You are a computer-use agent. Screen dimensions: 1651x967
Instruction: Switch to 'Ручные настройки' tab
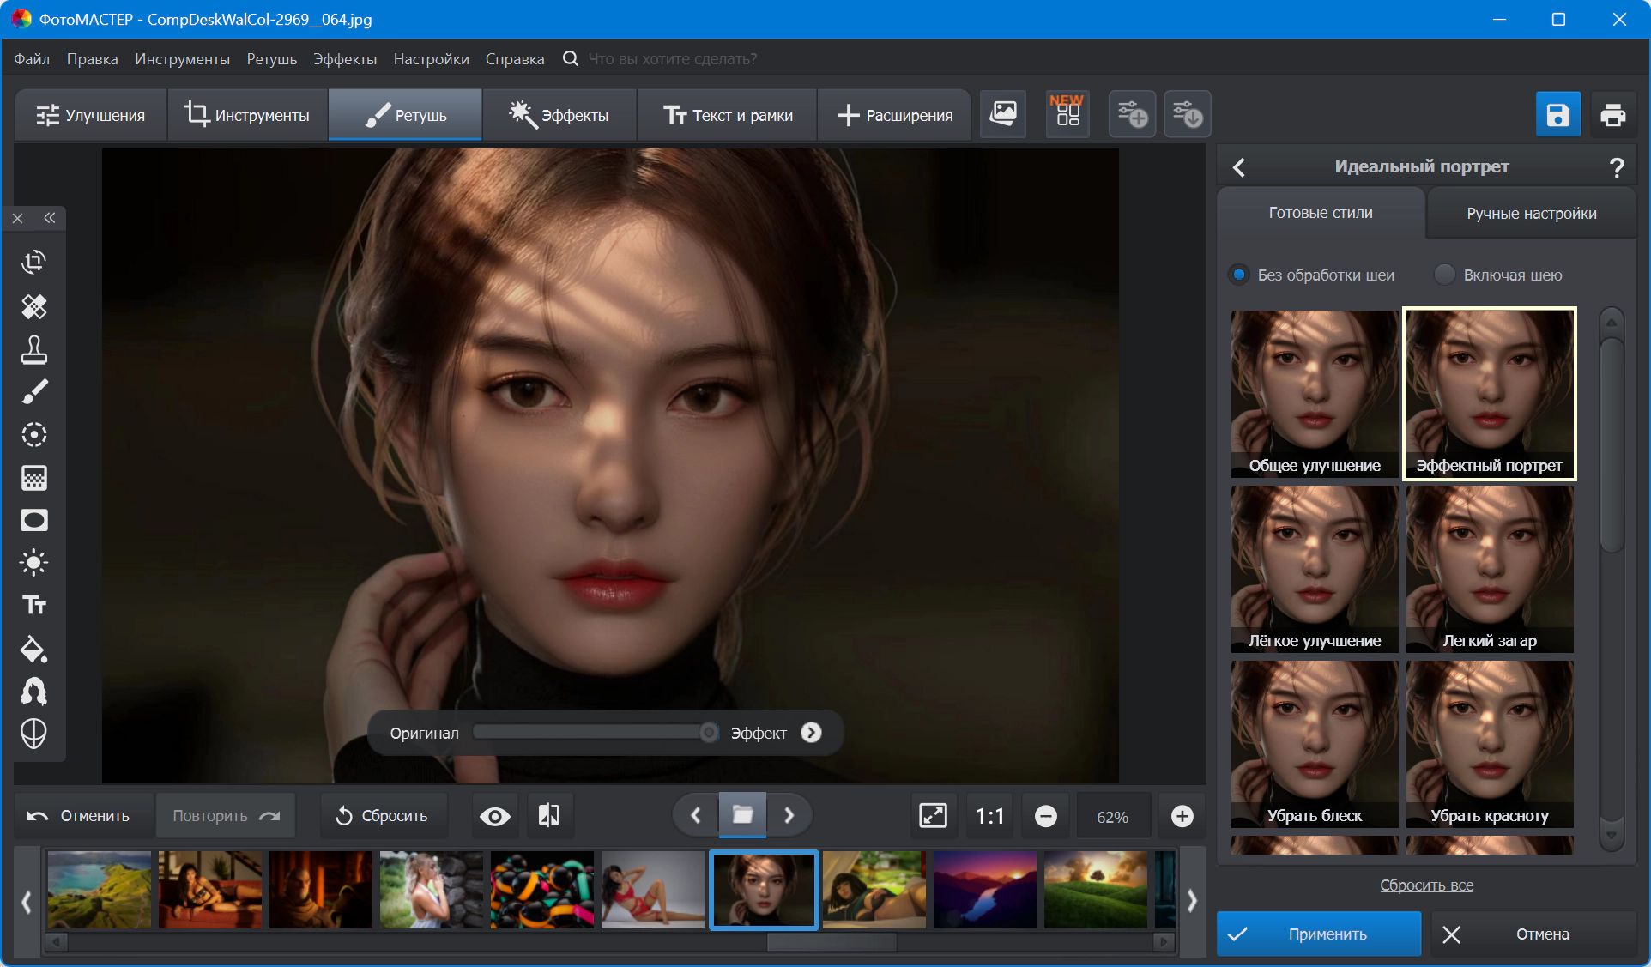click(1531, 214)
